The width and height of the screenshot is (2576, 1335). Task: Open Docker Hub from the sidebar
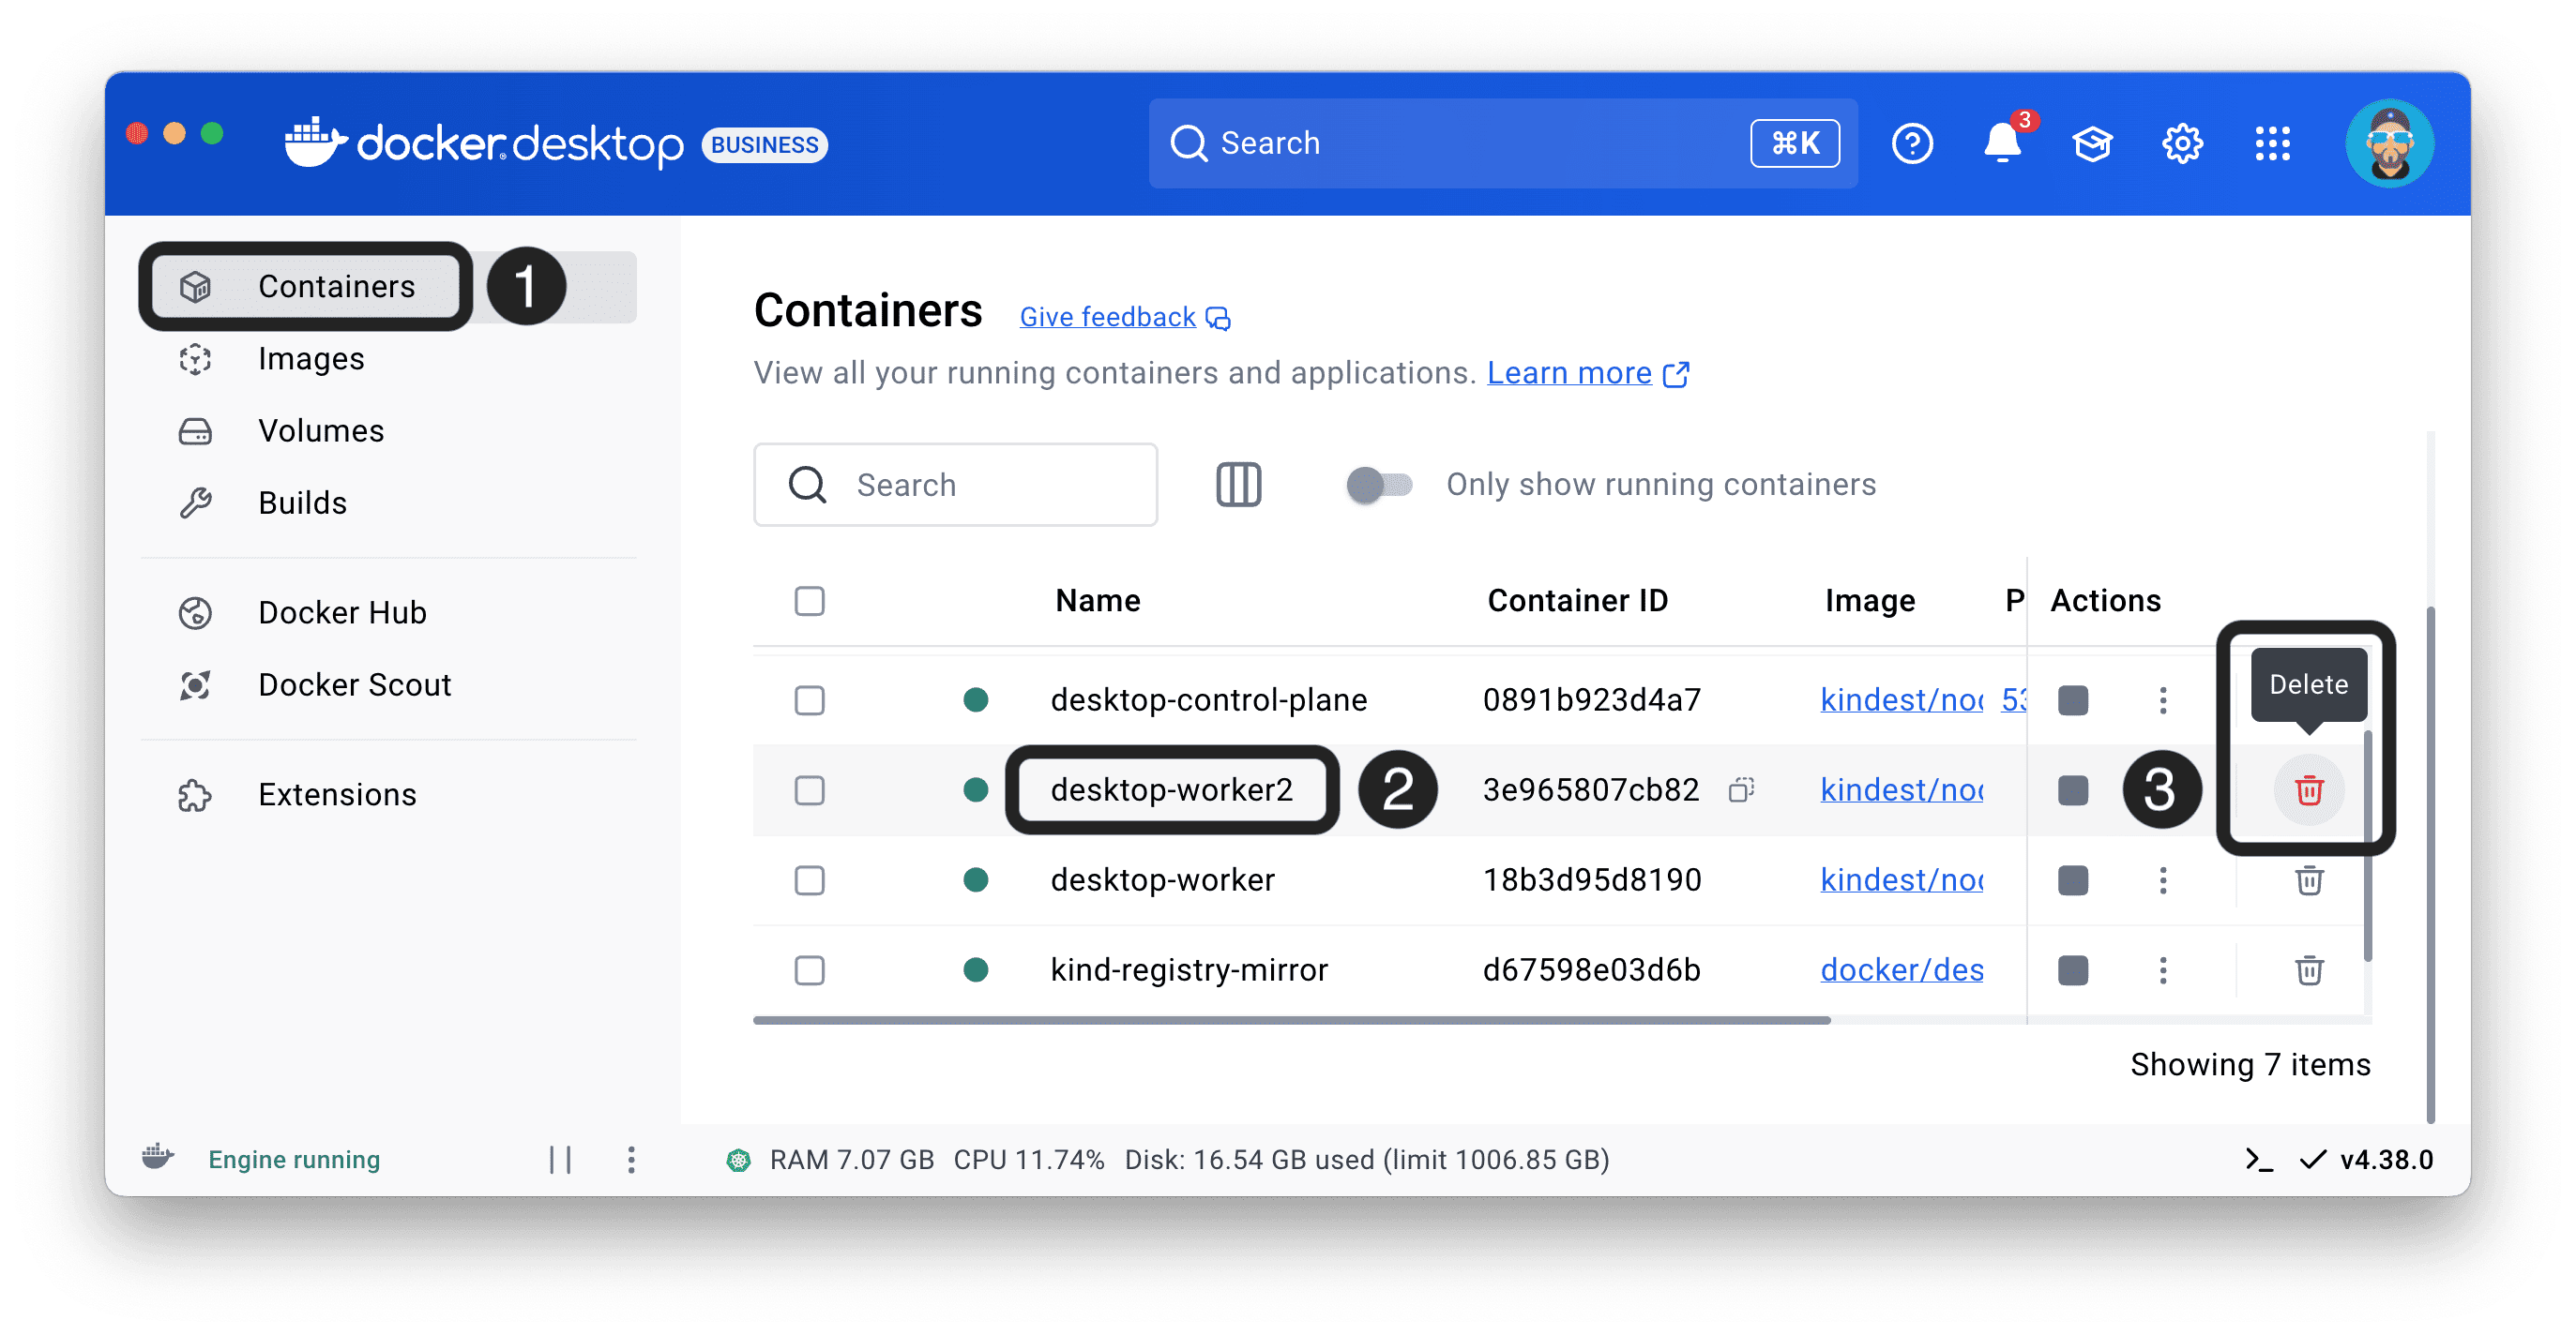[x=341, y=612]
